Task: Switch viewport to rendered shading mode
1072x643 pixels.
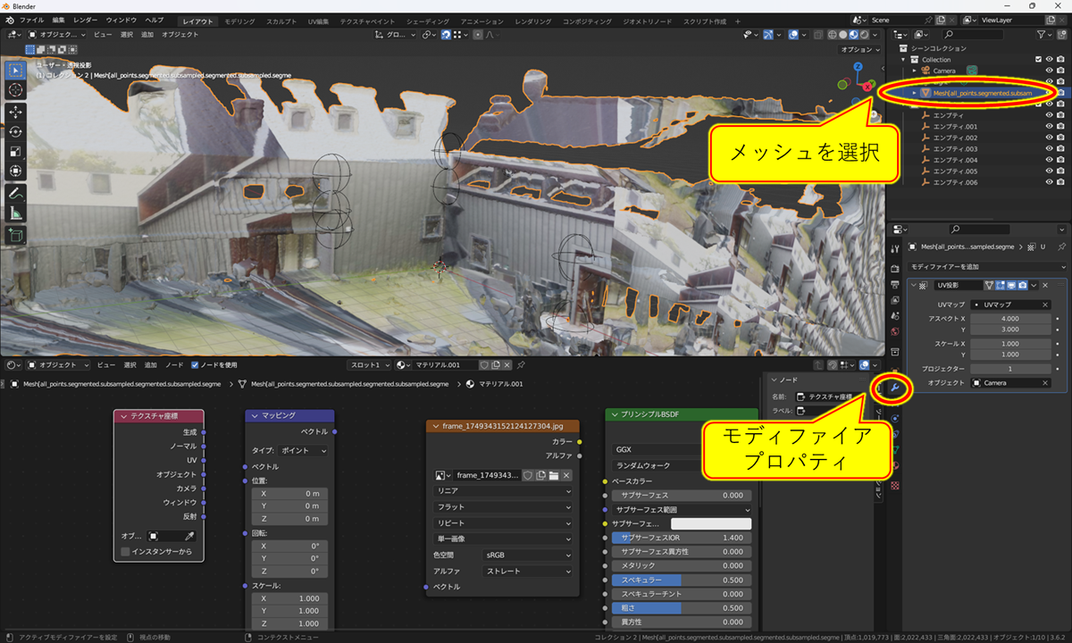Action: (865, 35)
